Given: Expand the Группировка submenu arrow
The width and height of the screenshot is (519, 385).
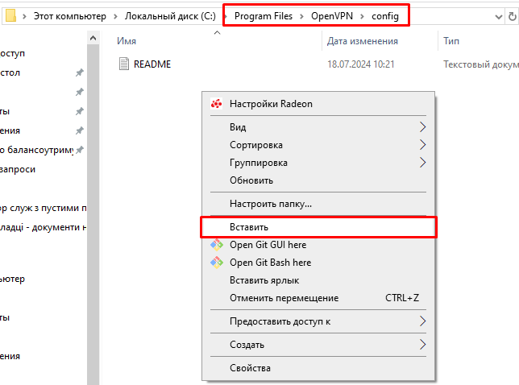Looking at the screenshot, I should coord(422,163).
